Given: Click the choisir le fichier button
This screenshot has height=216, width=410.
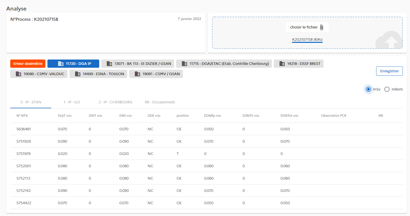Looking at the screenshot, I should coord(307,27).
